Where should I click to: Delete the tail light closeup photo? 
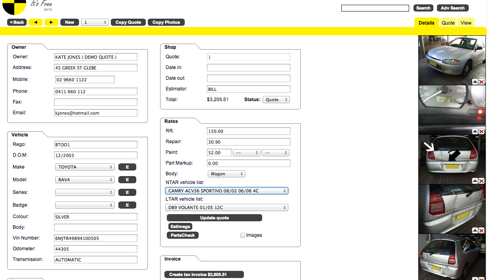pyautogui.click(x=481, y=230)
